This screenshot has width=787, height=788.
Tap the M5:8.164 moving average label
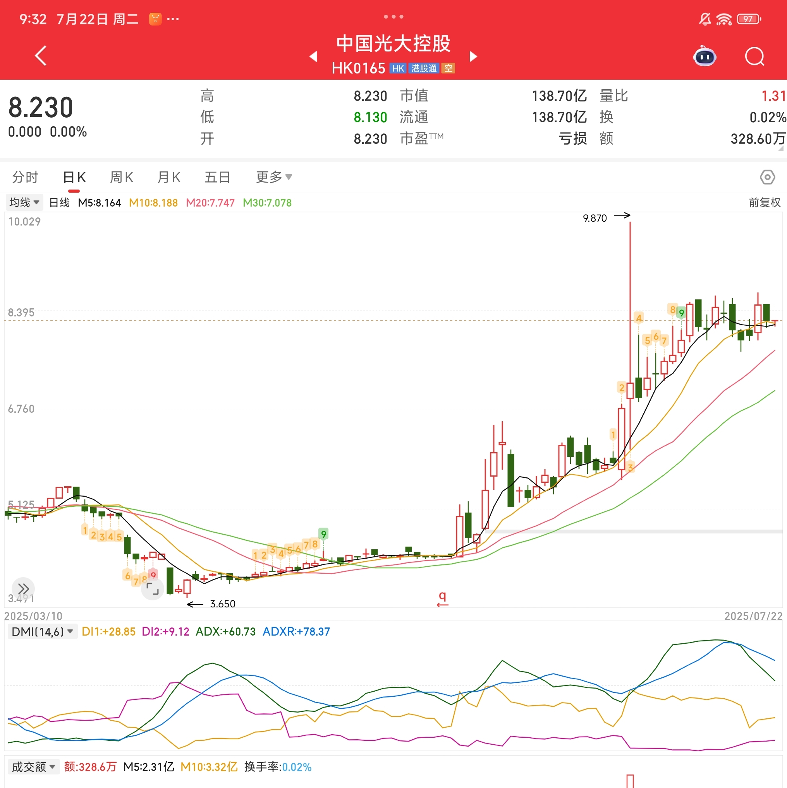pyautogui.click(x=99, y=203)
